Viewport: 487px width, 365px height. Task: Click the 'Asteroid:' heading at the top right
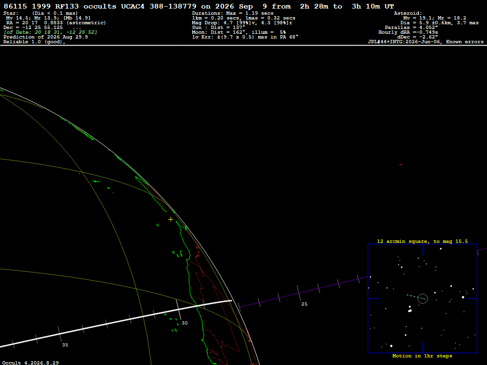point(408,13)
